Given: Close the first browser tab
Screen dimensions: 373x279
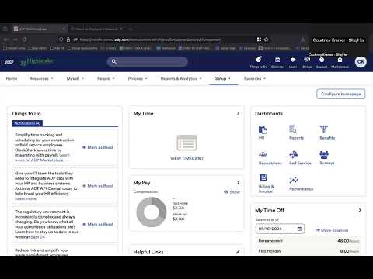Looking at the screenshot, I should 64,29.
